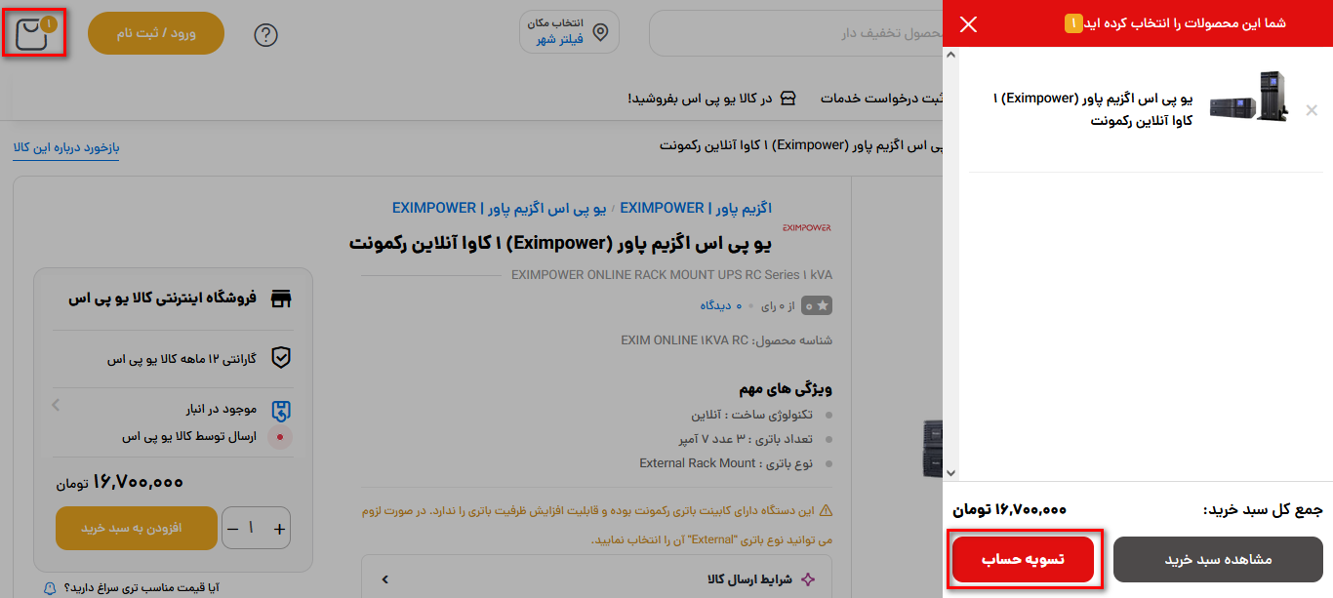Viewport: 1333px width, 598px height.
Task: Click the cart total 'جمع کل سبد خرید' label
Action: pos(1263,509)
